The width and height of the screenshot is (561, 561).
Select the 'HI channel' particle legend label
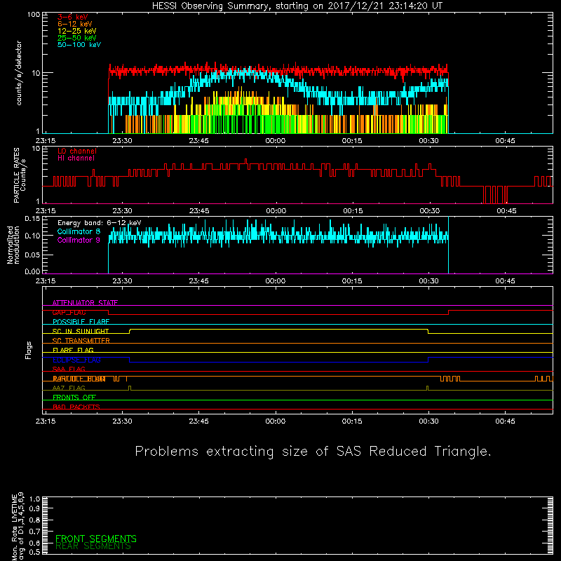(76, 158)
